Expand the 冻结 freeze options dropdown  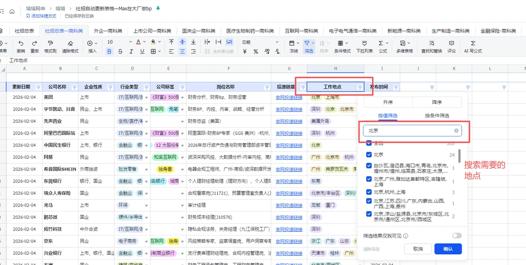[x=298, y=43]
